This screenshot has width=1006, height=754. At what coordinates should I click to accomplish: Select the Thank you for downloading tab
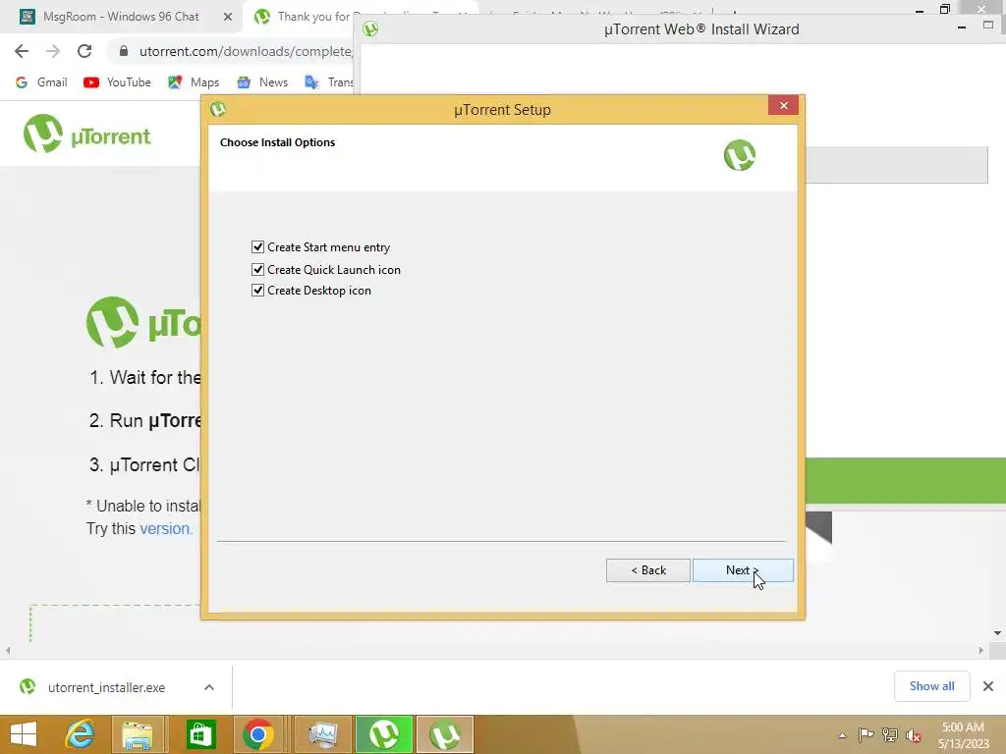click(x=302, y=17)
